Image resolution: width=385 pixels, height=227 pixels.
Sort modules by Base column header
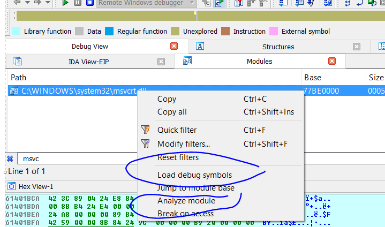tap(313, 78)
